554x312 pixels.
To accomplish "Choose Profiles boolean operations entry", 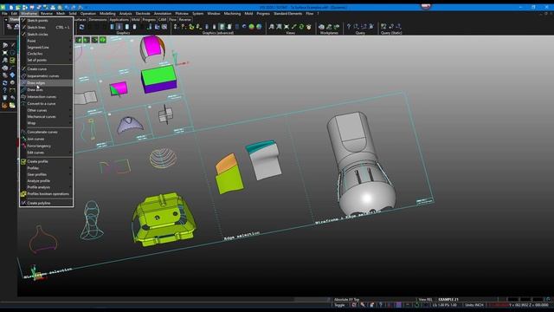I will tap(46, 194).
